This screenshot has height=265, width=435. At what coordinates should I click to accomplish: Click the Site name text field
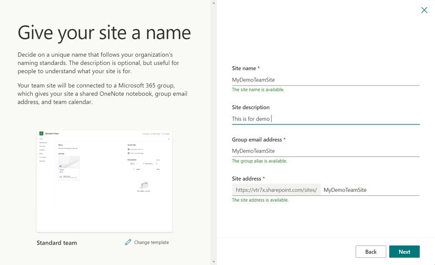[x=325, y=80]
